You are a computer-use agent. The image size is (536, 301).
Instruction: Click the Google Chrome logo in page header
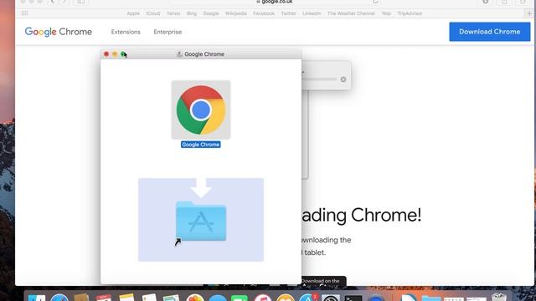(59, 32)
